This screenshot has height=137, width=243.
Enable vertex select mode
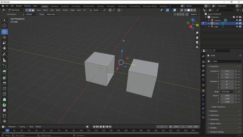coord(27,10)
